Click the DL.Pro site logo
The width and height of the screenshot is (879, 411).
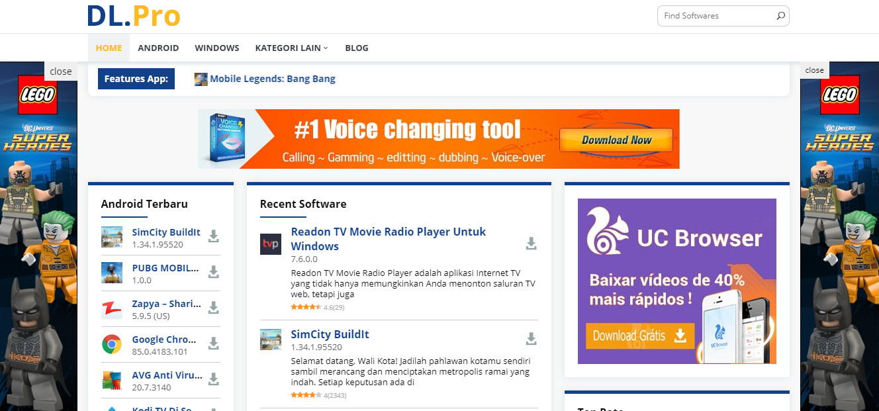click(134, 16)
